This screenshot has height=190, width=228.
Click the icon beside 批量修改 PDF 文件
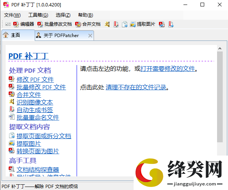point(12,87)
